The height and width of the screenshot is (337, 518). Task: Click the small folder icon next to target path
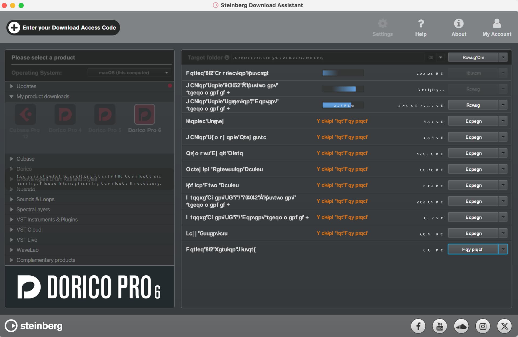point(431,57)
